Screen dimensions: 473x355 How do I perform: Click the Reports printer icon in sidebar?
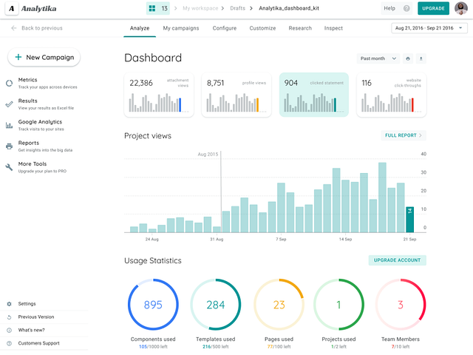9,146
